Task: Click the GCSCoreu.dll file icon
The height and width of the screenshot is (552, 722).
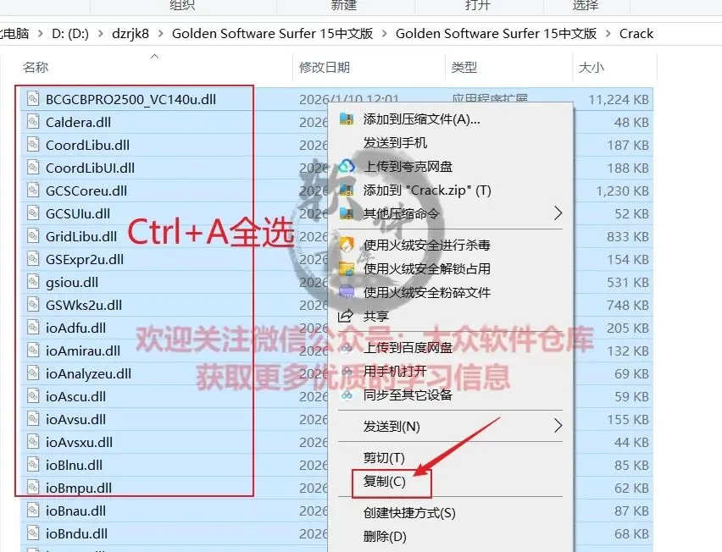Action: tap(33, 190)
